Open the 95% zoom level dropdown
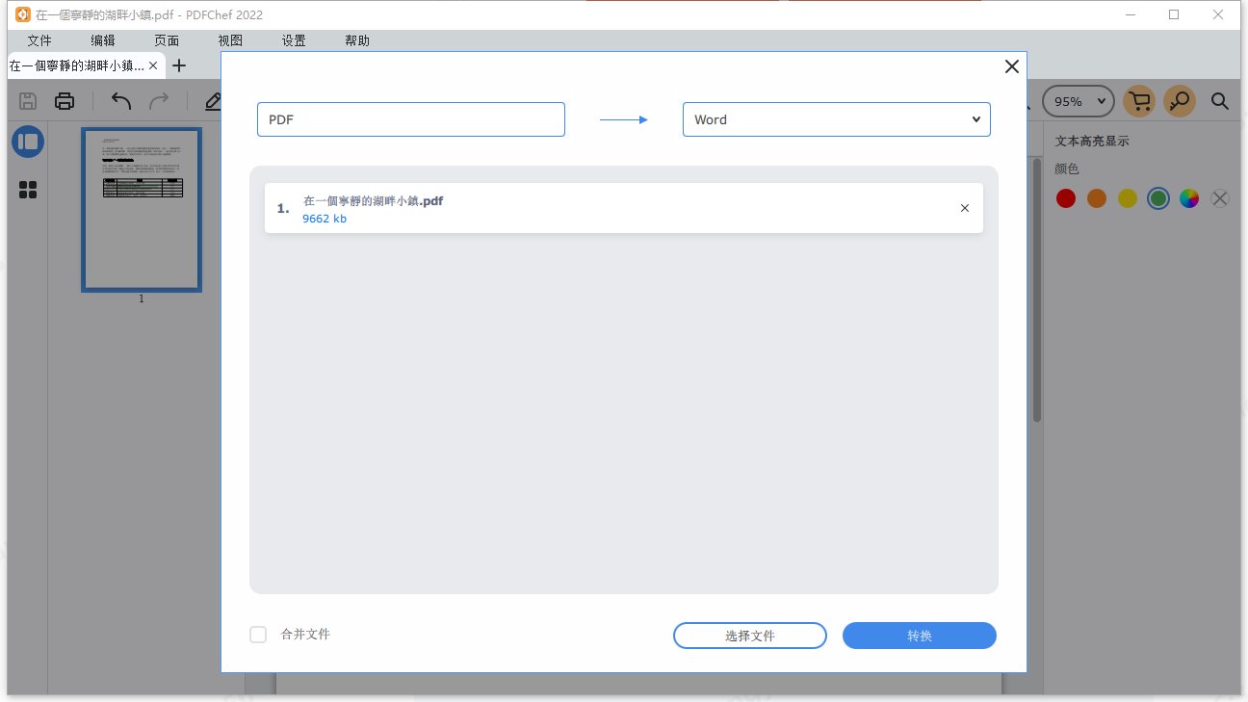The width and height of the screenshot is (1248, 702). tap(1078, 101)
